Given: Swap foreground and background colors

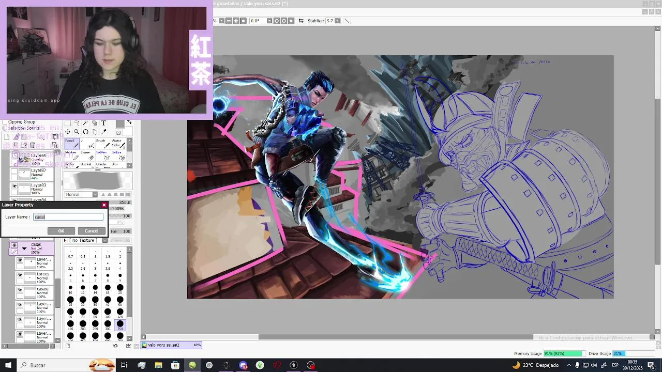Looking at the screenshot, I should pos(129,122).
